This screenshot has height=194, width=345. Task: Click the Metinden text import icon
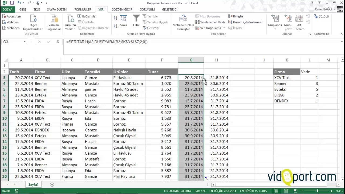click(x=4, y=28)
